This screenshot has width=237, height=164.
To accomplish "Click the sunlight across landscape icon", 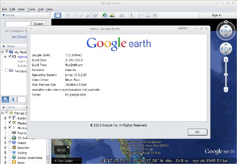I will click(x=112, y=15).
